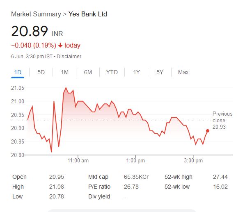The width and height of the screenshot is (252, 212).
Task: Click the red end-point dot on chart
Action: (x=208, y=131)
